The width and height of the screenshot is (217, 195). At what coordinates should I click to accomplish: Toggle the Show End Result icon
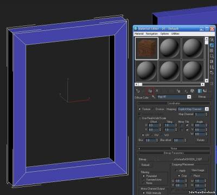click(199, 91)
